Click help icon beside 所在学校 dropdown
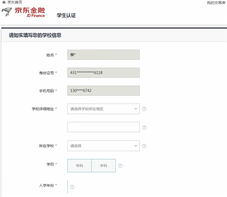This screenshot has height=197, width=227. 144,146
